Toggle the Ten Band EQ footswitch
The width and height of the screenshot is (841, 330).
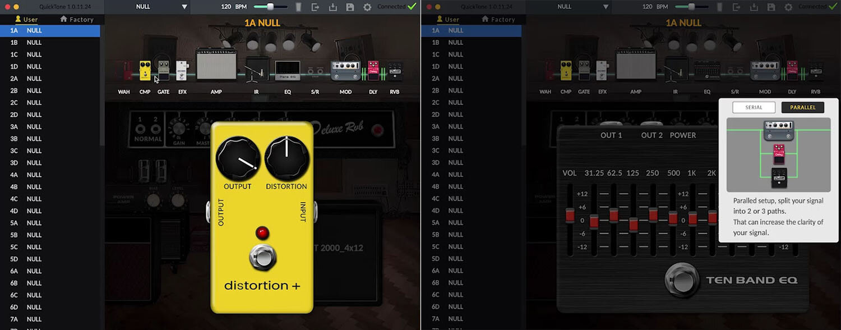[x=682, y=280]
